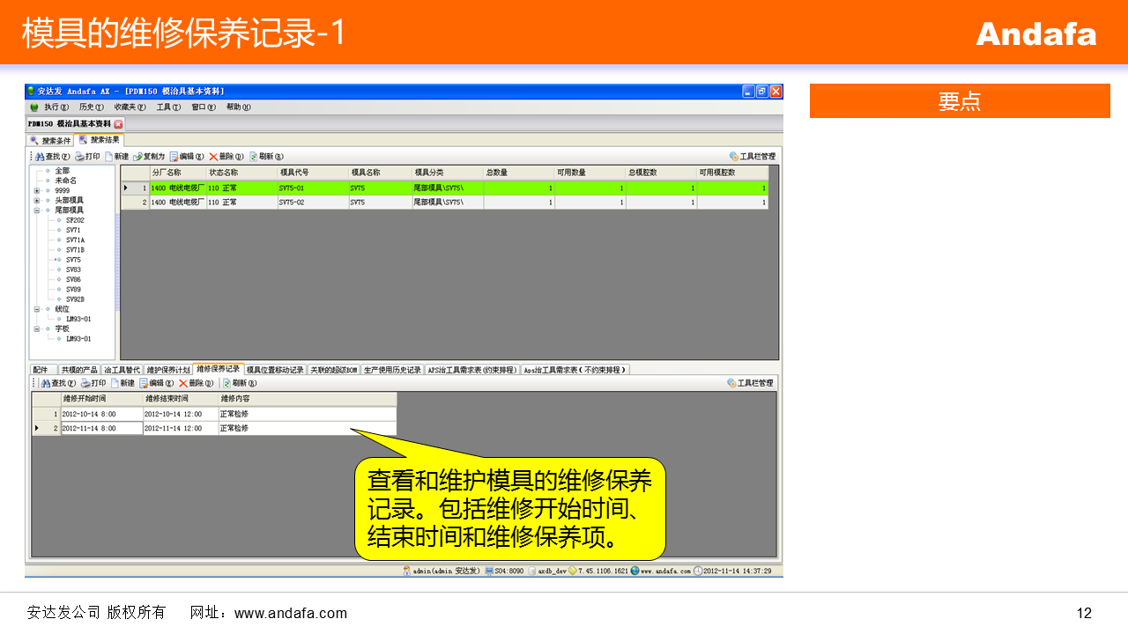Collapse the 尾部模具 tree node
This screenshot has height=634, width=1128.
tap(37, 210)
